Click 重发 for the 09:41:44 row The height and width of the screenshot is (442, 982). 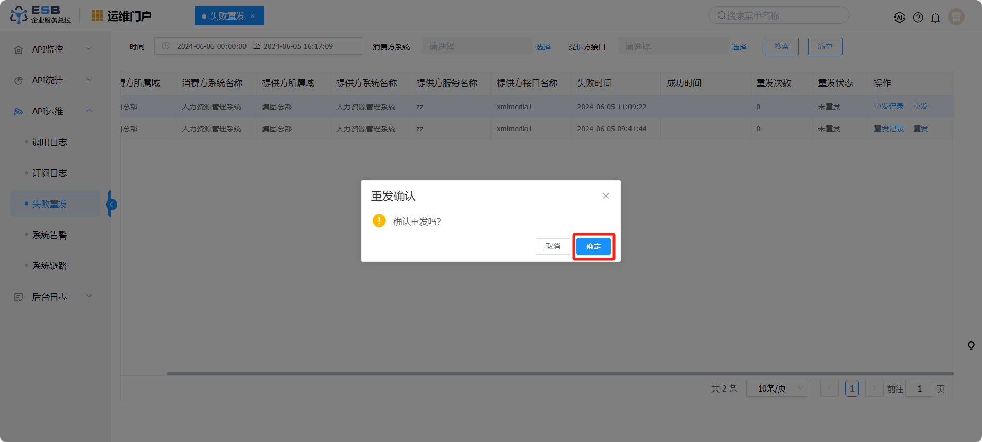pyautogui.click(x=921, y=129)
